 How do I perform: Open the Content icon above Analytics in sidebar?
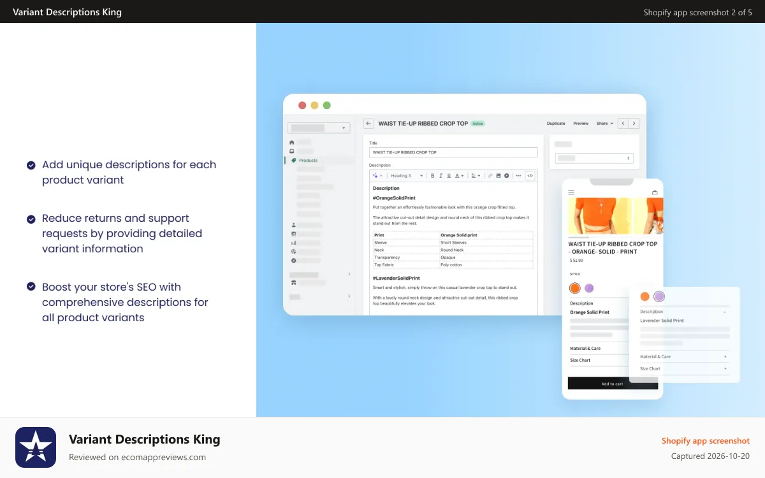click(293, 234)
